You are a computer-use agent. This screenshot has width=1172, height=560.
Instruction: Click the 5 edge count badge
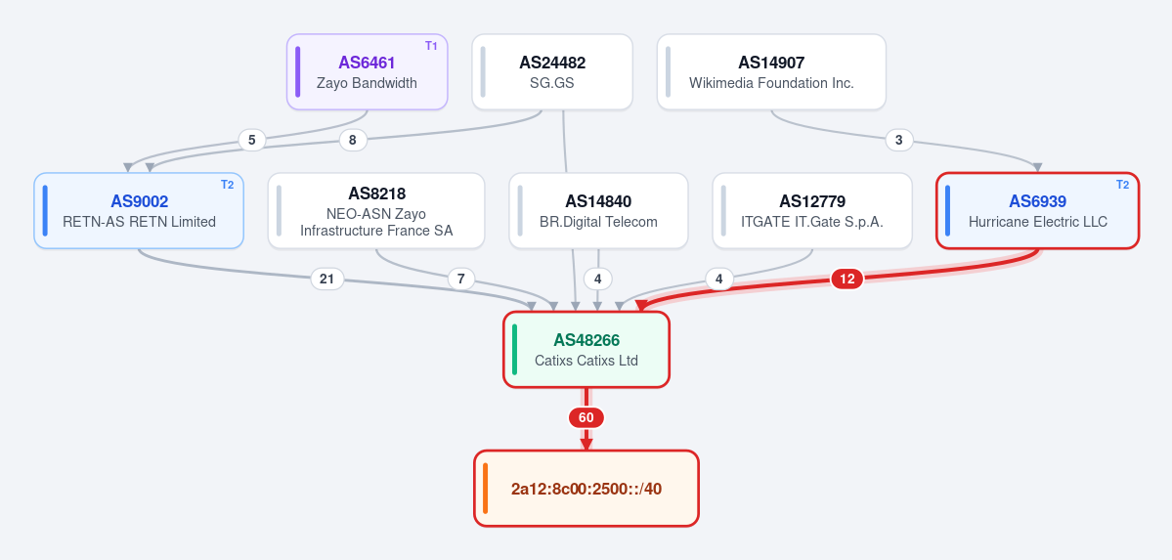click(252, 140)
